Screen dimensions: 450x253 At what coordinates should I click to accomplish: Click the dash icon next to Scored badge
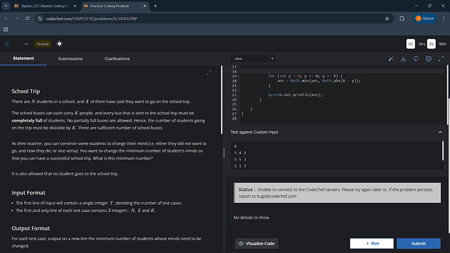(26, 44)
